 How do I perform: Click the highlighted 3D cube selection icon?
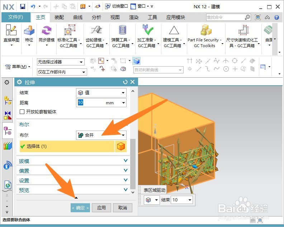[137, 61]
